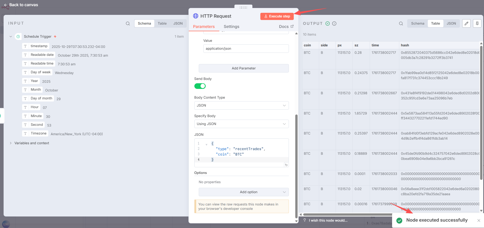Image resolution: width=484 pixels, height=228 pixels.
Task: Open the Specify Body dropdown
Action: [241, 124]
